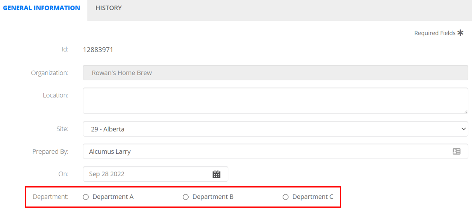Click the Id value 12883971
This screenshot has height=210, width=472.
pyautogui.click(x=98, y=50)
